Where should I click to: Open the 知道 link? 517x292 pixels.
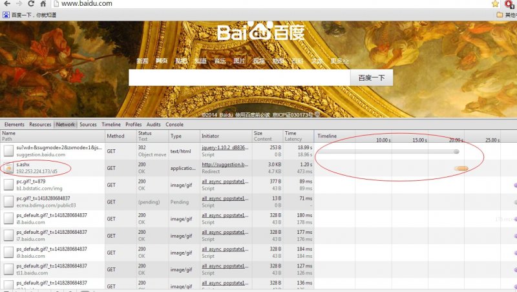click(x=200, y=61)
